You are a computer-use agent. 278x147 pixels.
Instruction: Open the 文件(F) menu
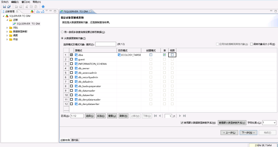tap(5, 2)
